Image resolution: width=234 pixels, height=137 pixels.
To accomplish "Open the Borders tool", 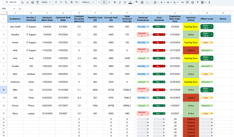I will click(142, 2).
